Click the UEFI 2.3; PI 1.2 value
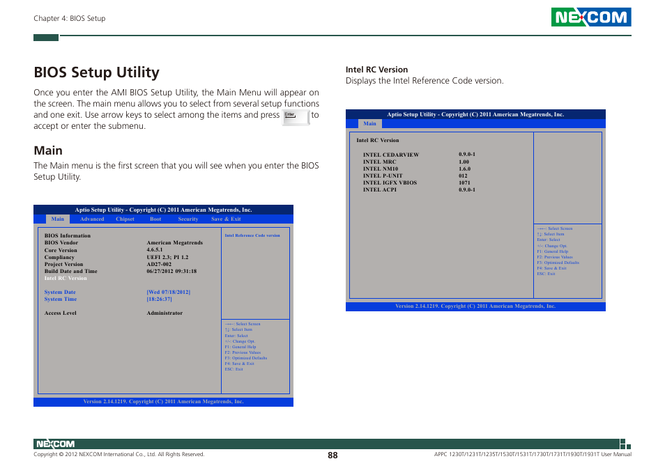This screenshot has height=468, width=665. [x=167, y=257]
